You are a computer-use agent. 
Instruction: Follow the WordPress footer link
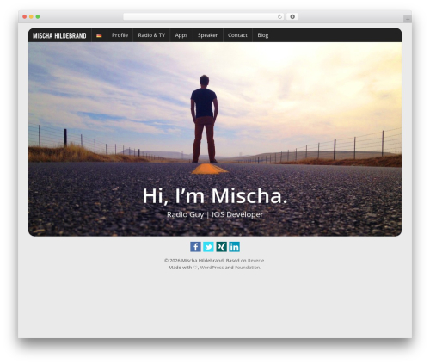[x=212, y=268]
